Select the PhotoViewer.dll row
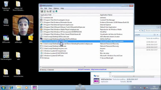 click(87, 34)
